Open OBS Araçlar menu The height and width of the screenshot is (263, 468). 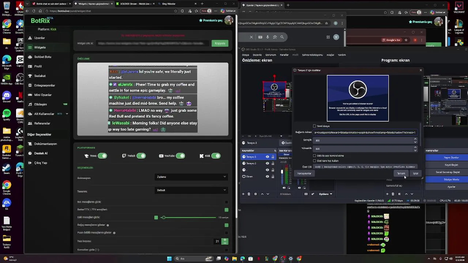tap(330, 55)
